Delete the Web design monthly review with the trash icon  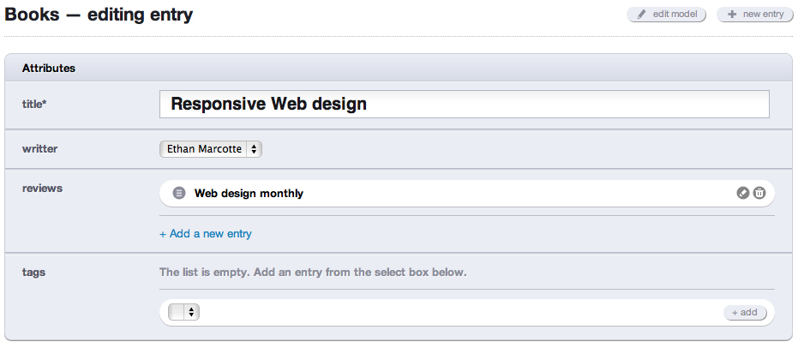coord(759,194)
